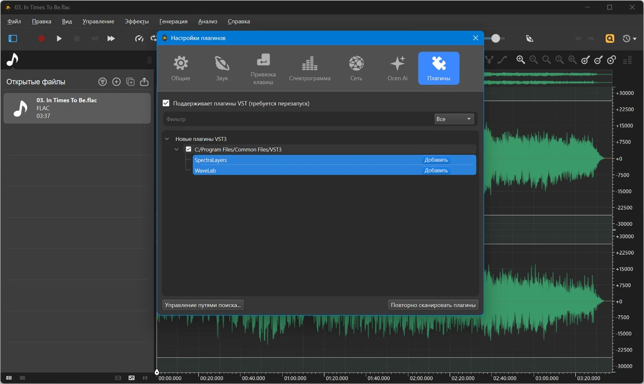This screenshot has width=644, height=384.
Task: Click the music note icon in sidebar
Action: (12, 60)
